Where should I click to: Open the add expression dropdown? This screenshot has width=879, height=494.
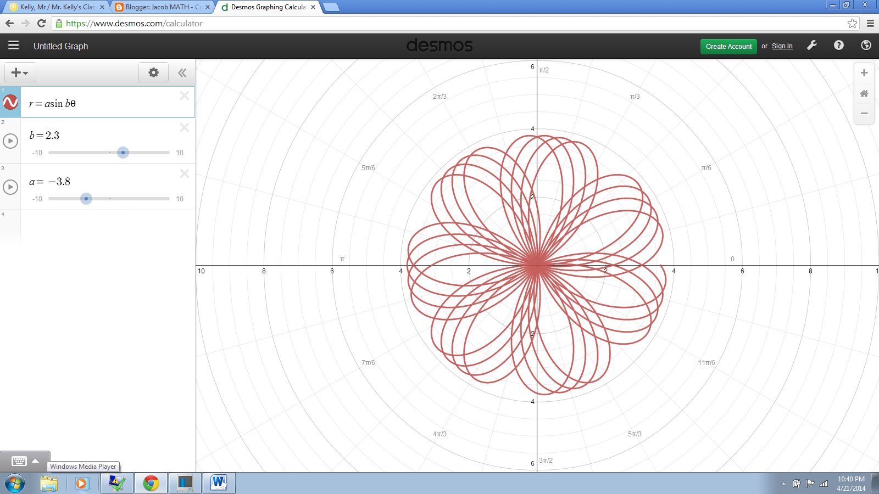tap(19, 72)
